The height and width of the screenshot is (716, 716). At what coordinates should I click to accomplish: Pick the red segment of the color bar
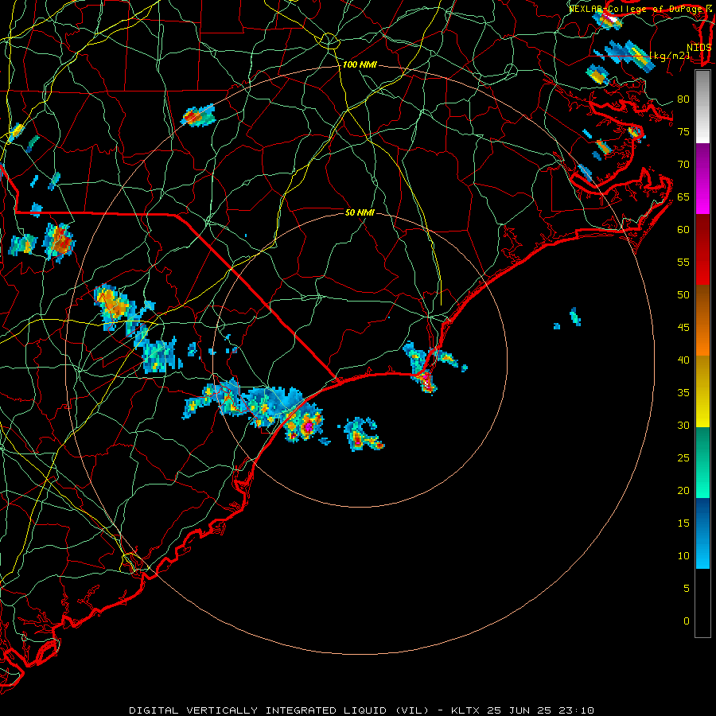702,249
